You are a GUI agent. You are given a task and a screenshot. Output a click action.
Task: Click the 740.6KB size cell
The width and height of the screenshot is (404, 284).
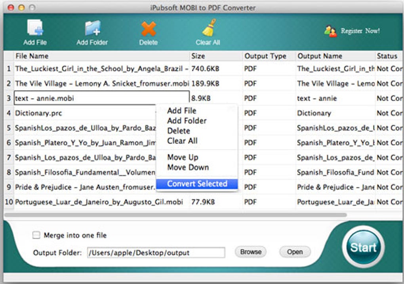205,69
